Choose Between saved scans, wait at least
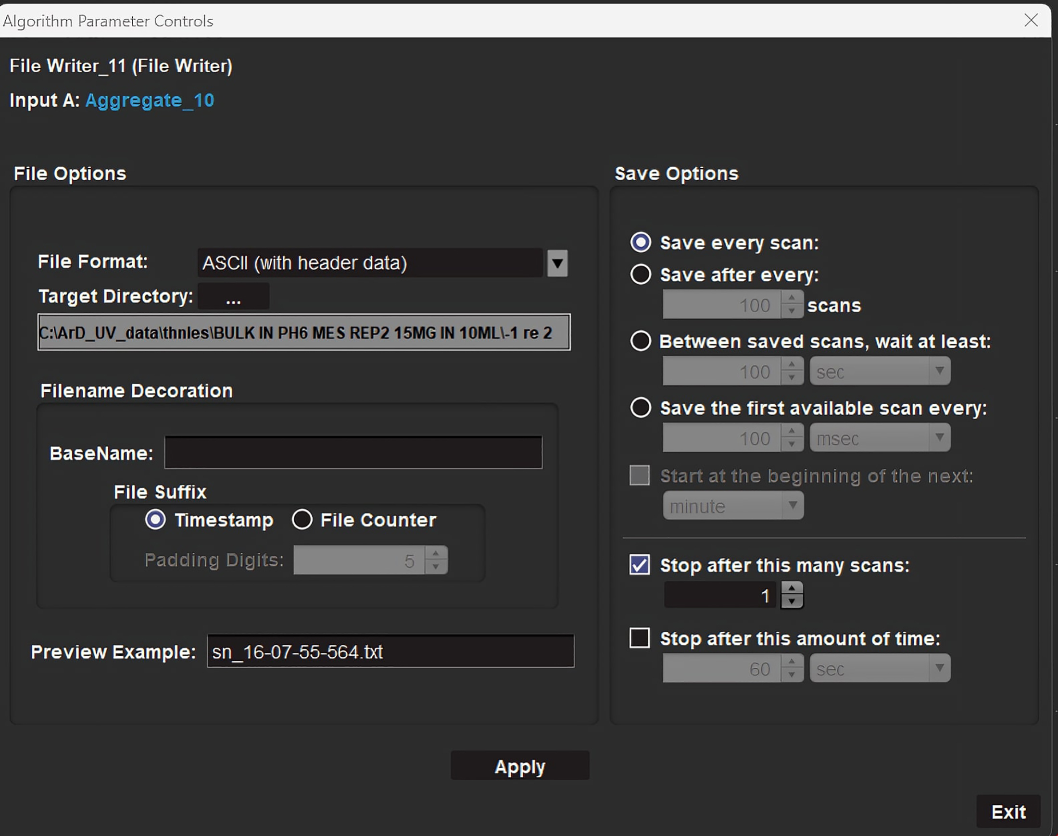 [x=641, y=341]
